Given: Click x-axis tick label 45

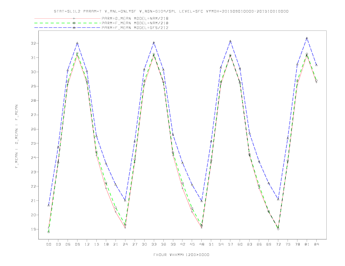Looking at the screenshot, I should [x=192, y=244].
